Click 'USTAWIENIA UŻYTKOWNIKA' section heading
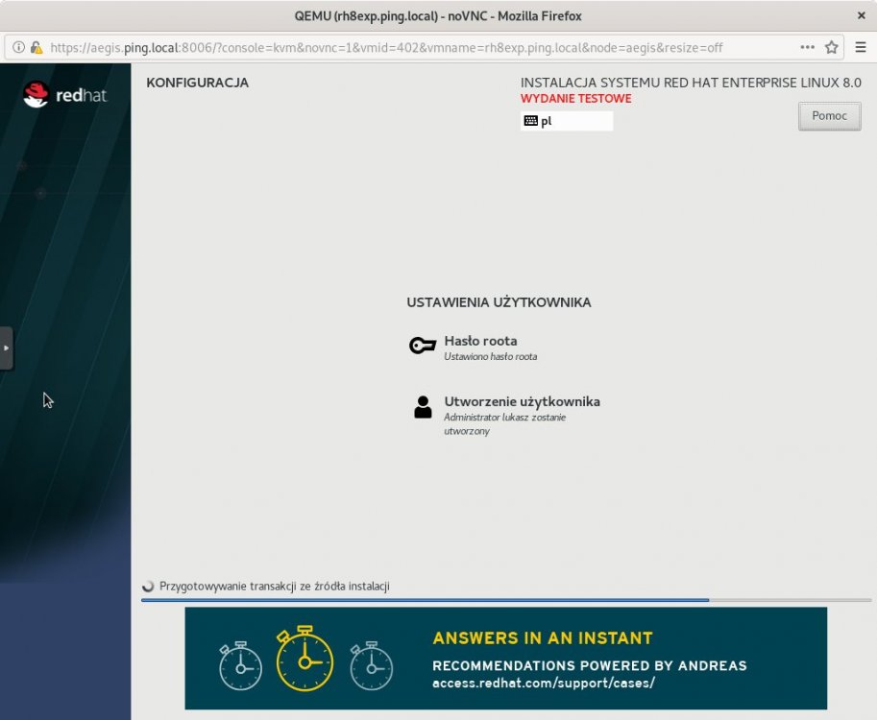 coord(499,302)
